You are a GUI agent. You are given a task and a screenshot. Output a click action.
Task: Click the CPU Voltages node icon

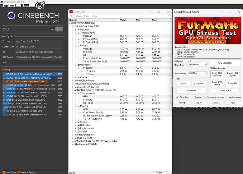coord(79,30)
